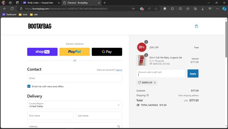Click the site info lock icon
Image resolution: width=228 pixels, height=129 pixels.
pos(21,9)
